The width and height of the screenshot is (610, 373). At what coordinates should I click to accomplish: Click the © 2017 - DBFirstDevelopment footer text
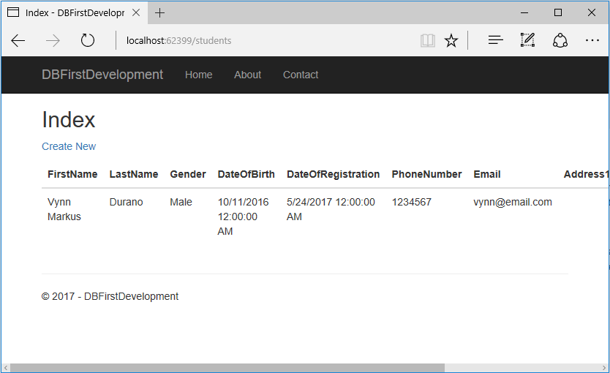point(110,296)
